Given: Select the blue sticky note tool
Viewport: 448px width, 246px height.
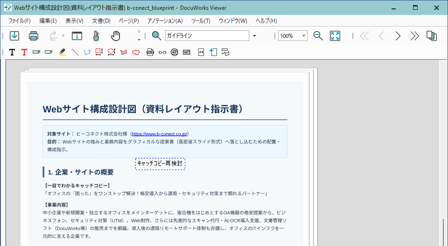Looking at the screenshot, I should pos(36,52).
